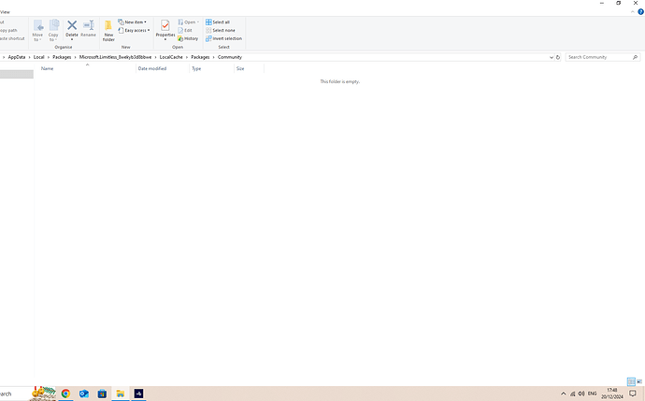Click Invert selection
The height and width of the screenshot is (401, 645).
(x=223, y=38)
